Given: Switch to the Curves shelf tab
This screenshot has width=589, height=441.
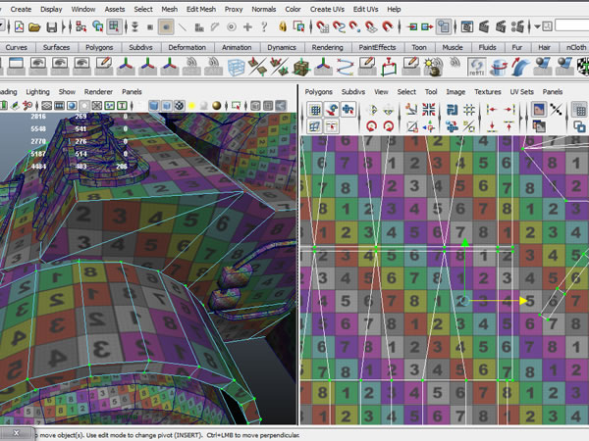Looking at the screenshot, I should point(17,47).
